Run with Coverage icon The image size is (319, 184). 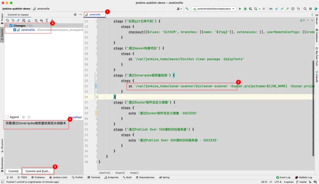click(250, 9)
